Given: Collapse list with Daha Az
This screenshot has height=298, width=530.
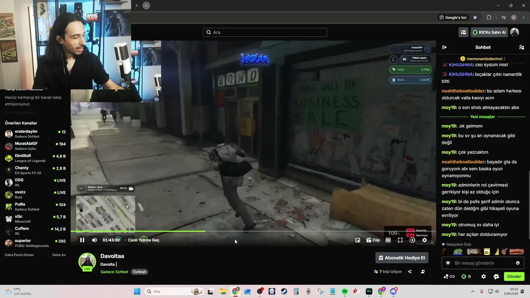Looking at the screenshot, I should pyautogui.click(x=59, y=255).
